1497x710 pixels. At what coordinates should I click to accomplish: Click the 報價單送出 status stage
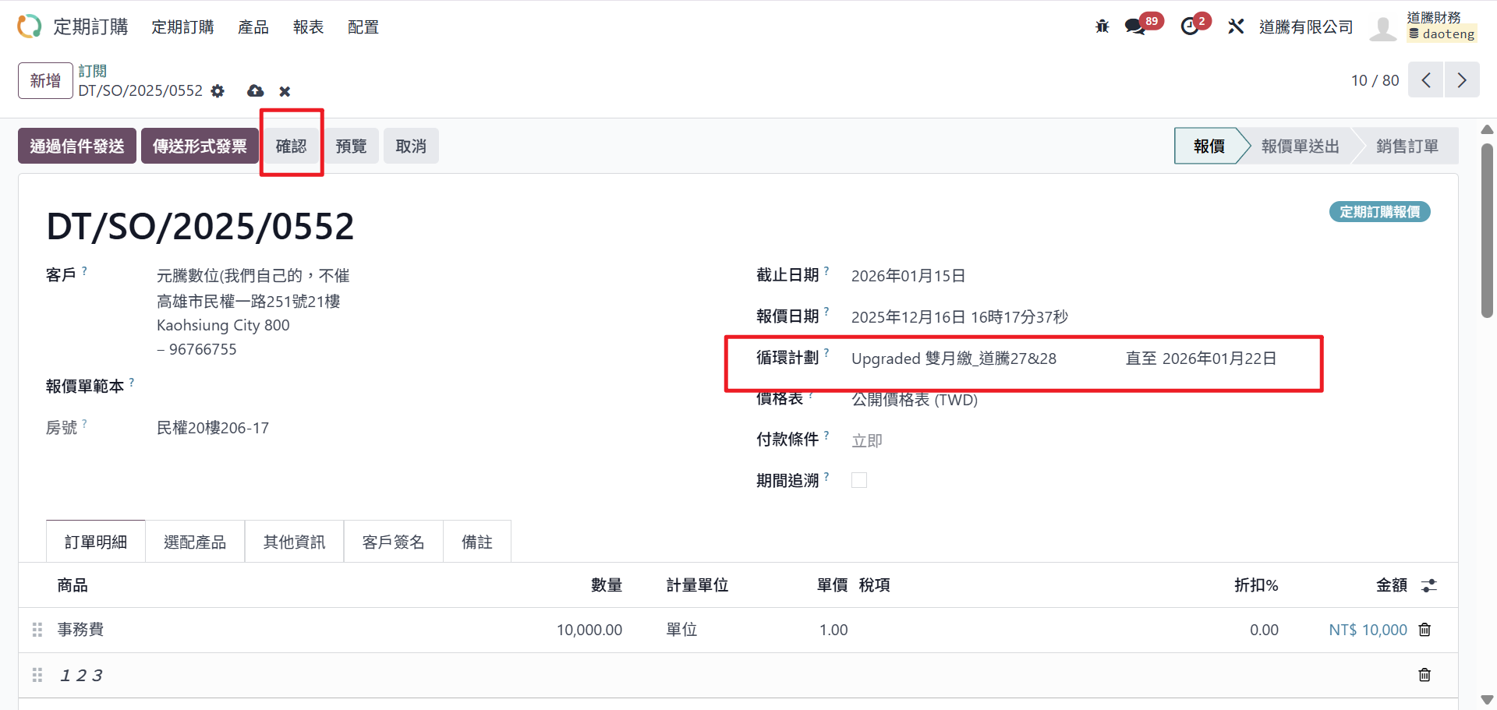click(1300, 146)
